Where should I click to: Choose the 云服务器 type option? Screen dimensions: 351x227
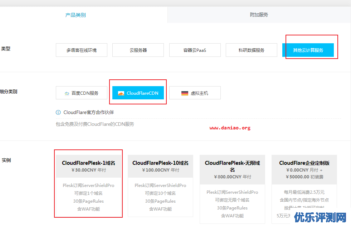click(x=138, y=50)
